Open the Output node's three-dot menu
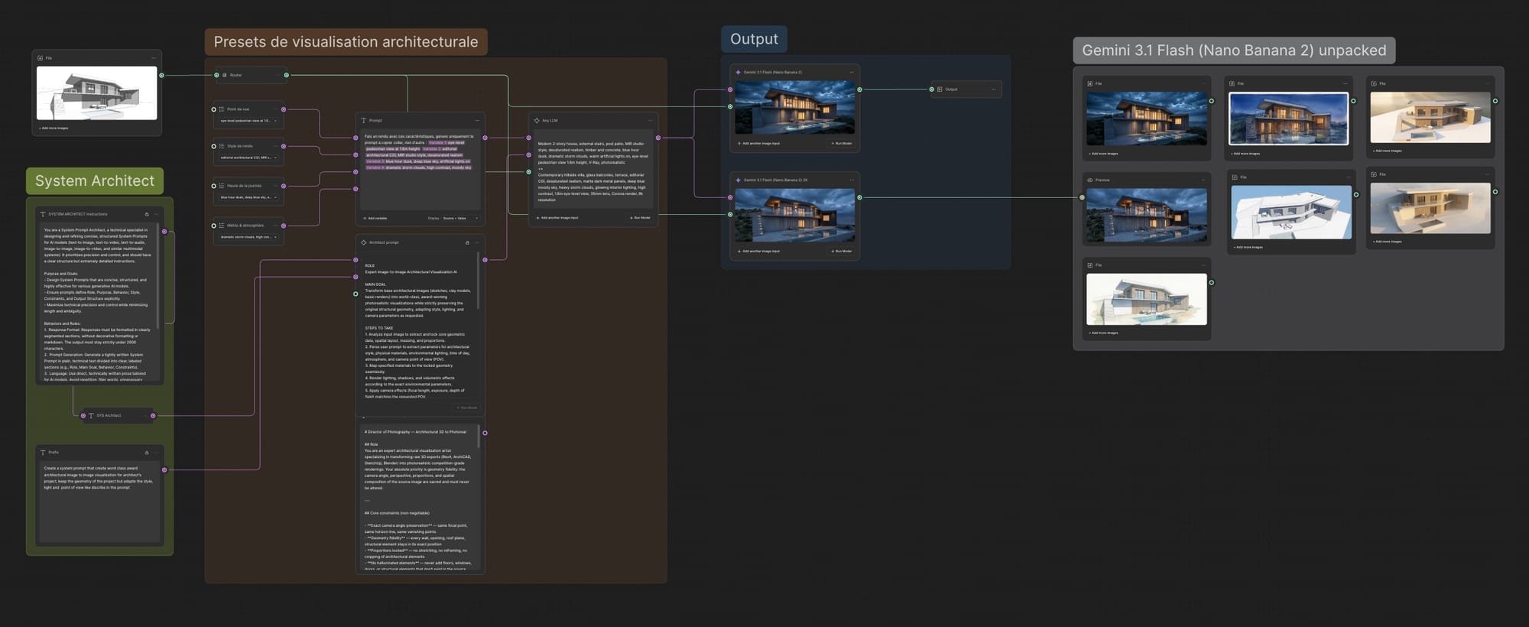1529x627 pixels. [x=994, y=89]
